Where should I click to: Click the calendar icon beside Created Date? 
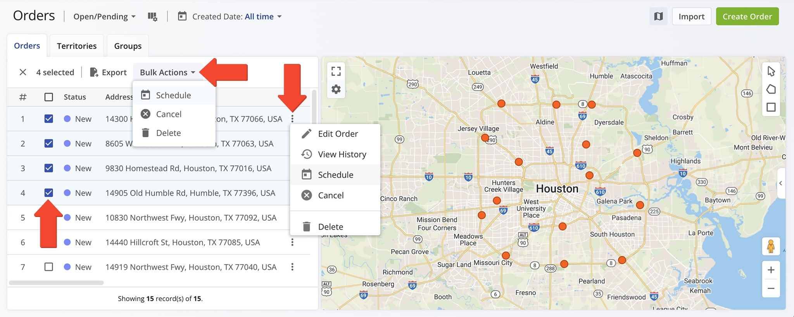[182, 16]
